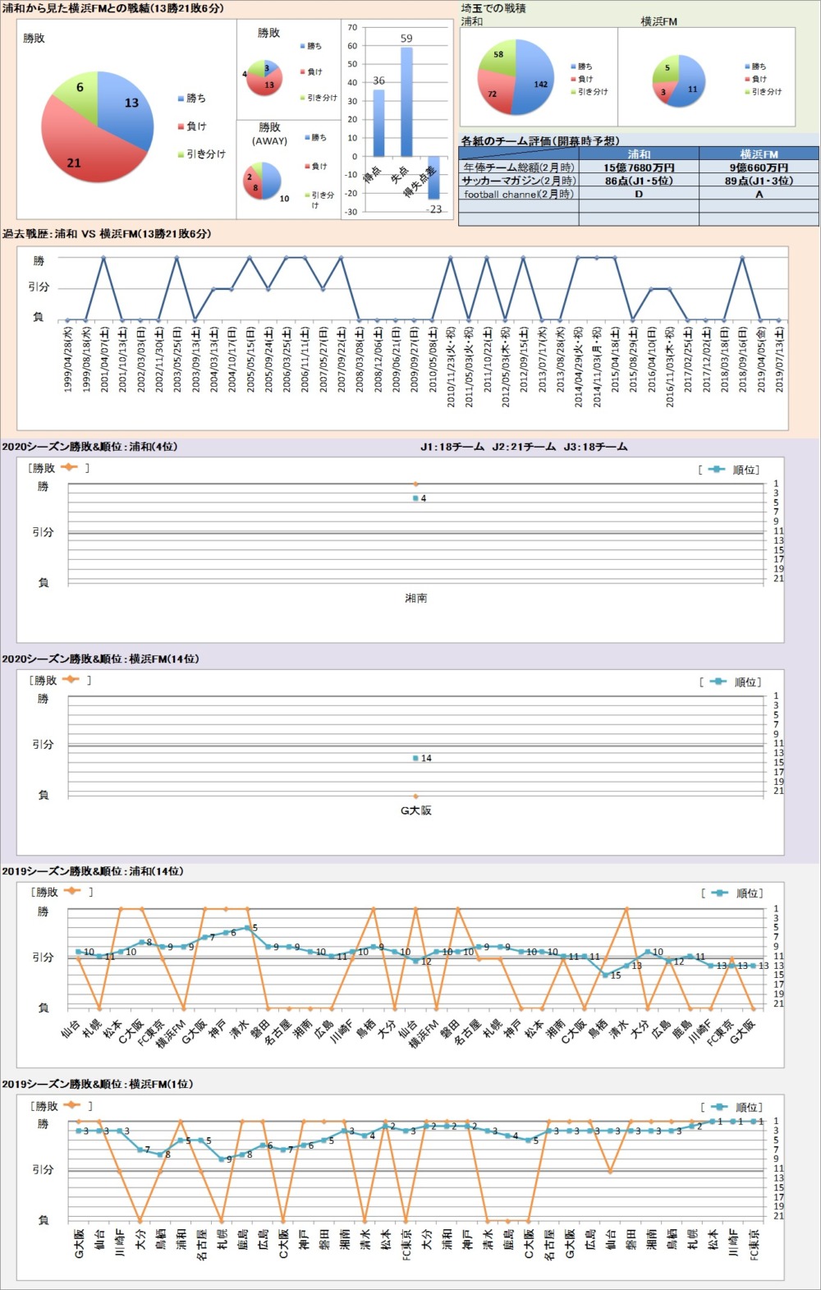The height and width of the screenshot is (1290, 821).
Task: Click the orange 勝敗 legend marker in 2019 浦和 chart
Action: click(72, 892)
